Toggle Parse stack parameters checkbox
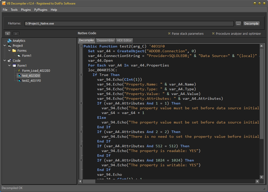 (169, 33)
